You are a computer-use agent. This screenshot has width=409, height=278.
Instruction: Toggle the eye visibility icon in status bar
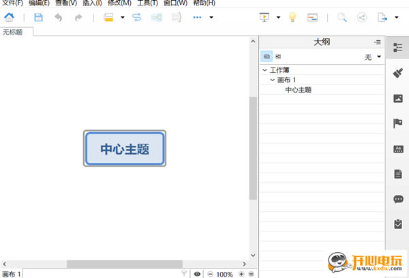[197, 274]
